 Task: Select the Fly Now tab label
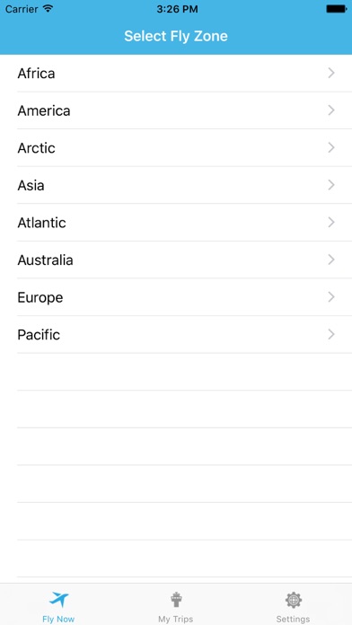(58, 619)
